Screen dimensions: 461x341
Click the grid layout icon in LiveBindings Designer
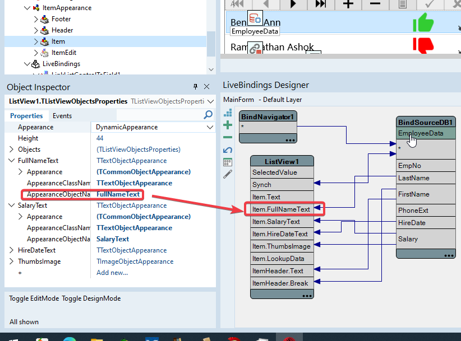228,162
